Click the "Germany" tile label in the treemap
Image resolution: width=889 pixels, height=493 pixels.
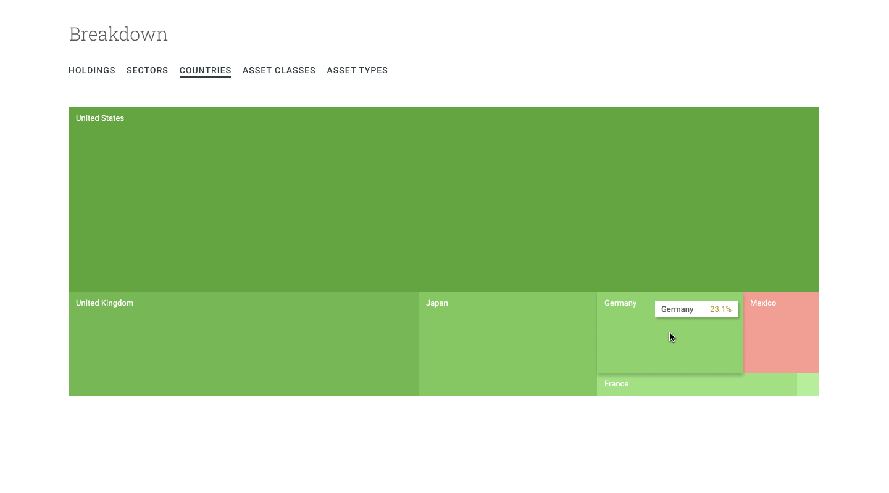pos(620,303)
